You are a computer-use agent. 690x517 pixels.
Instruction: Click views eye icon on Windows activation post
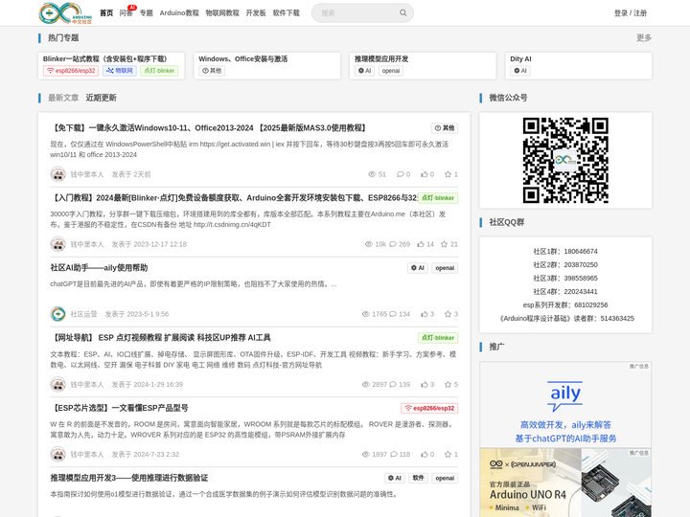click(x=372, y=174)
